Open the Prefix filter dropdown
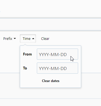101x106 pixels. coord(9,38)
